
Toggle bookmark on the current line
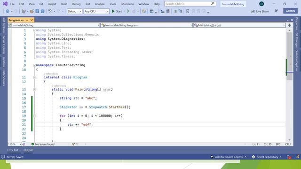click(188, 11)
